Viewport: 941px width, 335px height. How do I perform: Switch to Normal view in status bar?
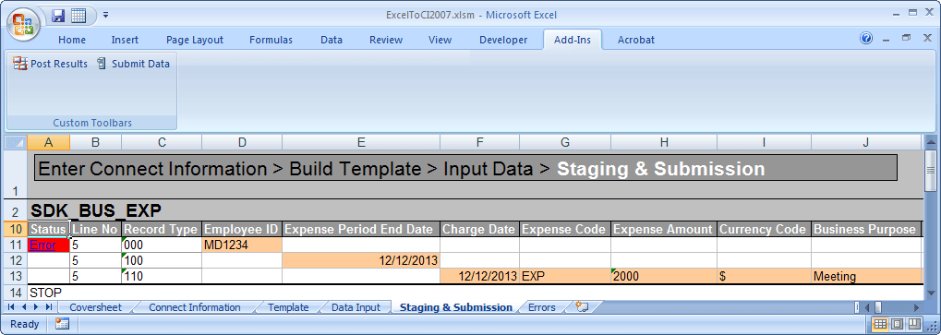[x=880, y=324]
